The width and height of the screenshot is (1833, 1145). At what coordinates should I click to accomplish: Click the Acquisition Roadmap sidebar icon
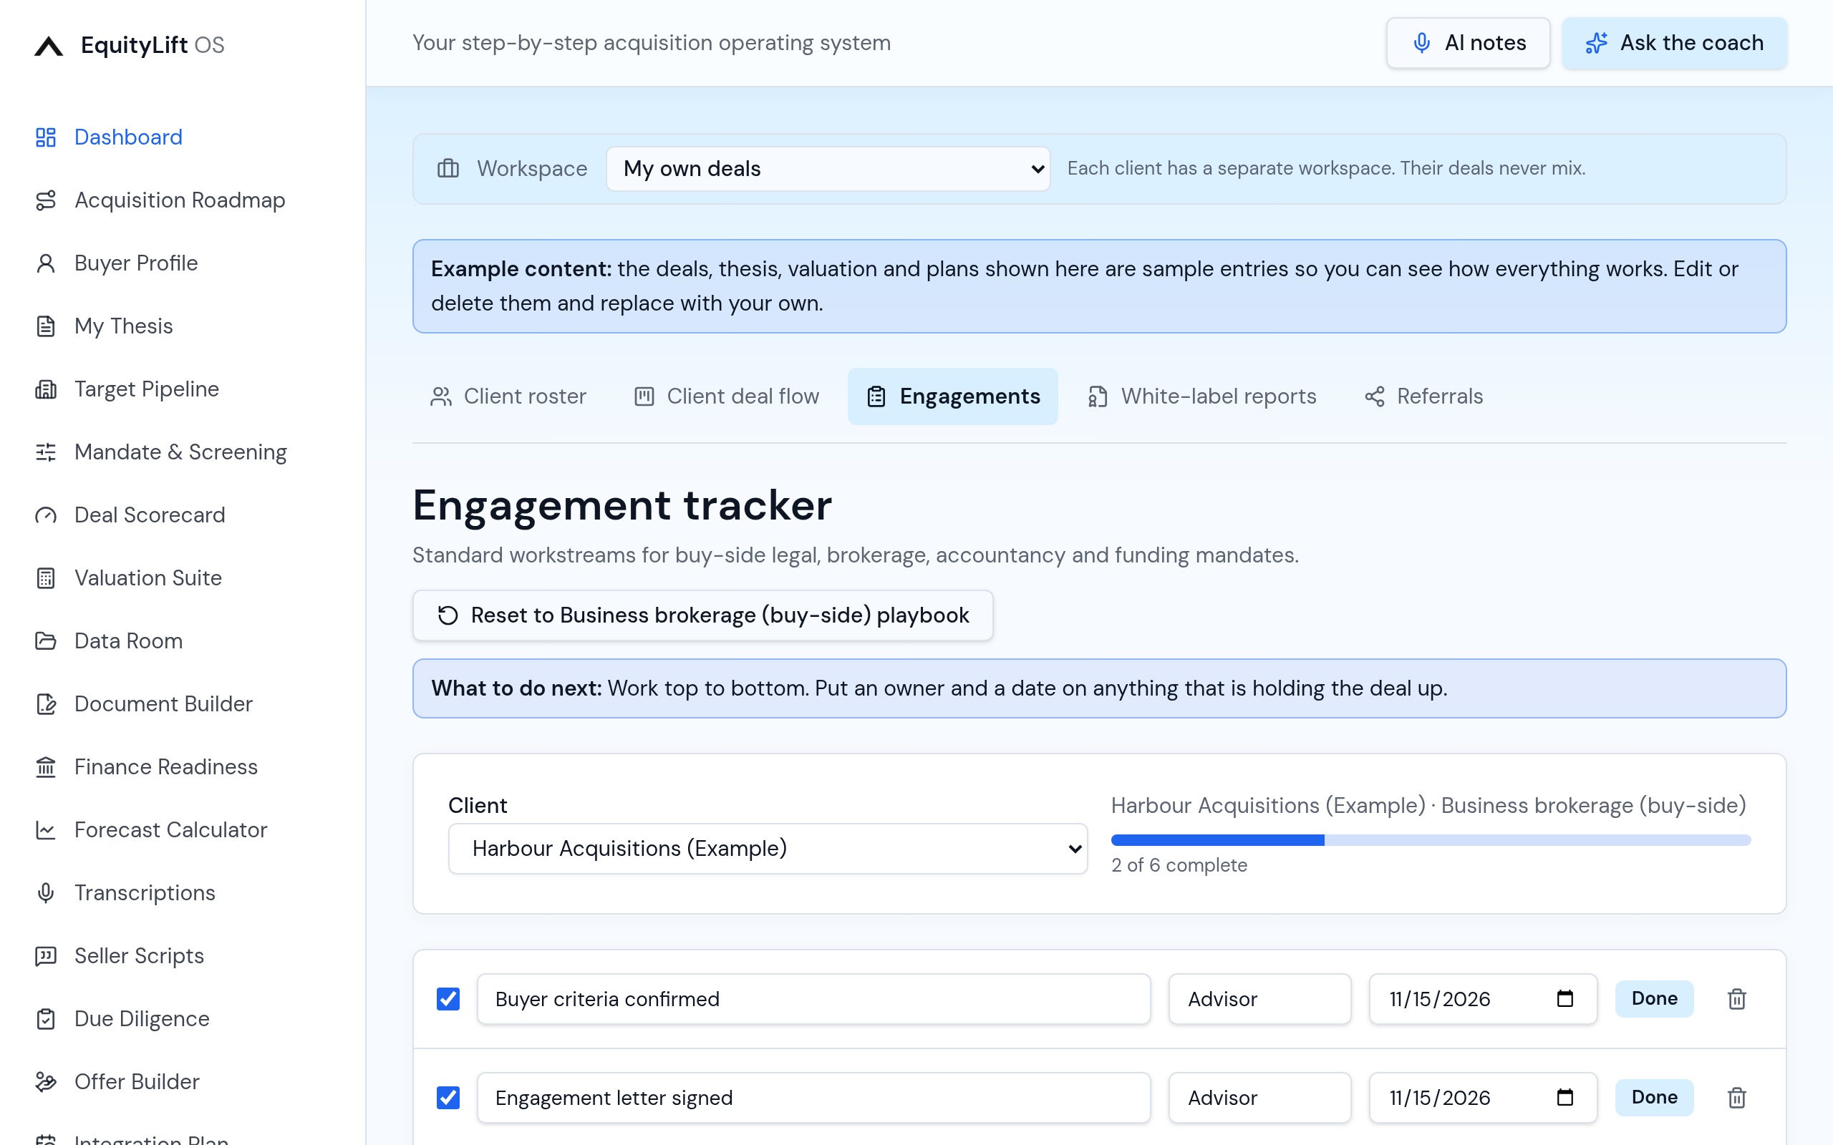click(x=47, y=200)
